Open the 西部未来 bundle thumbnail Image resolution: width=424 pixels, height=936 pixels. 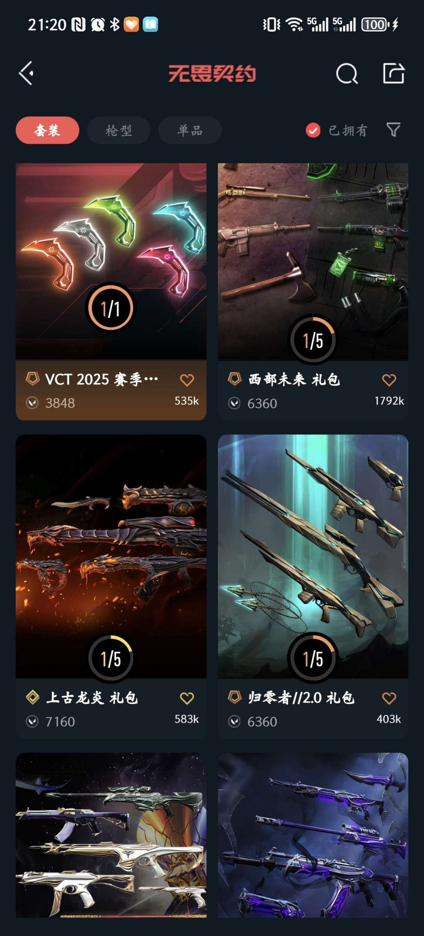tap(313, 261)
